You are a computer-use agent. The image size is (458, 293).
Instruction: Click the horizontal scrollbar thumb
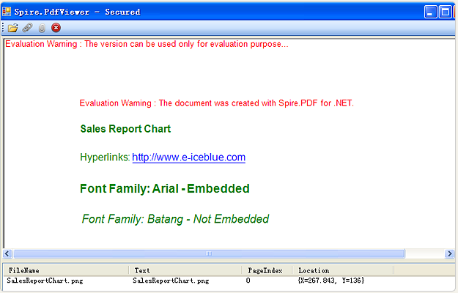(x=209, y=253)
